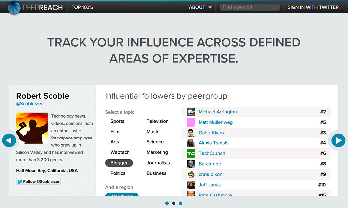348x208 pixels.
Task: Click chris dixon's avatar icon
Action: click(191, 174)
